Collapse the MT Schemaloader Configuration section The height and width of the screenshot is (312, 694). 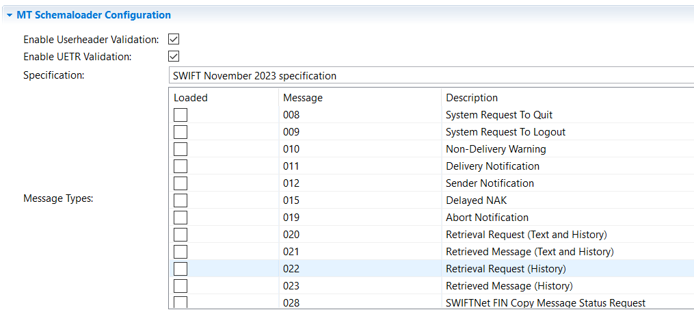pyautogui.click(x=10, y=15)
